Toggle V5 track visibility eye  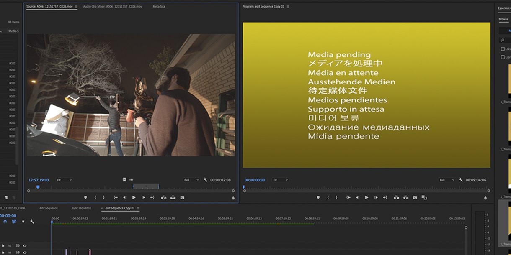pos(25,246)
